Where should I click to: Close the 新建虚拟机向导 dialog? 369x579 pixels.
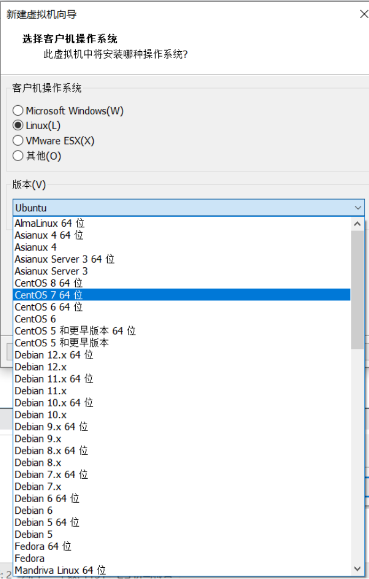click(x=364, y=14)
